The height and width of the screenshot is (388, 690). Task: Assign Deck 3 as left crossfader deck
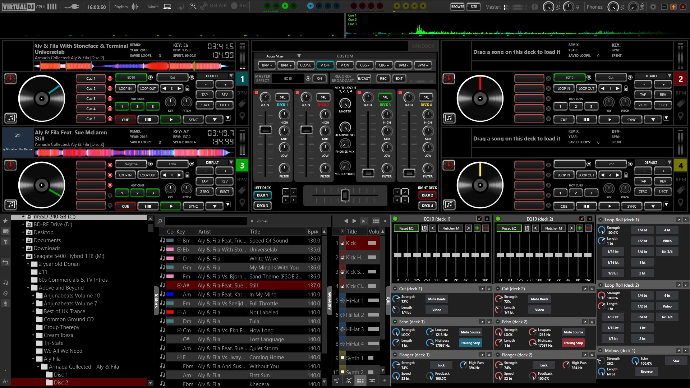tap(262, 206)
